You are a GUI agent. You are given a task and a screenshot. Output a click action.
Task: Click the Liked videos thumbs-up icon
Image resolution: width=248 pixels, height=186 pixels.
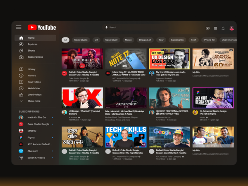[21, 95]
